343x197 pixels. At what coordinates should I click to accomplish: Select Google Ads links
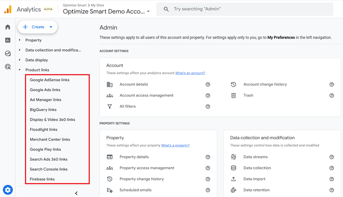coord(45,90)
